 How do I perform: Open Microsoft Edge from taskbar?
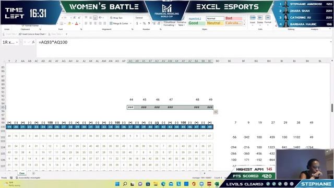pos(163,184)
